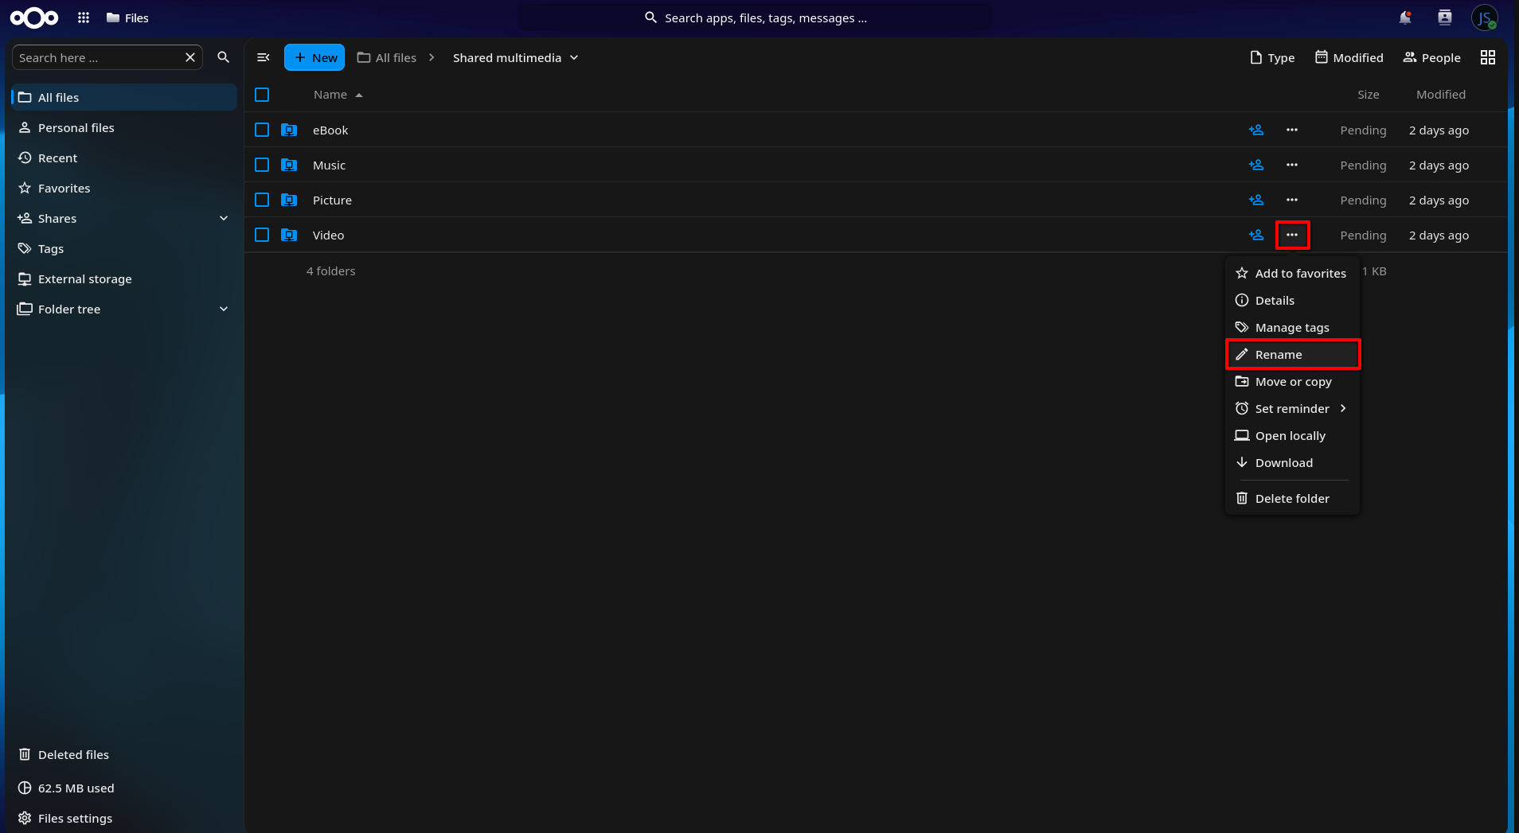
Task: Choose Download from the menu
Action: coord(1292,462)
